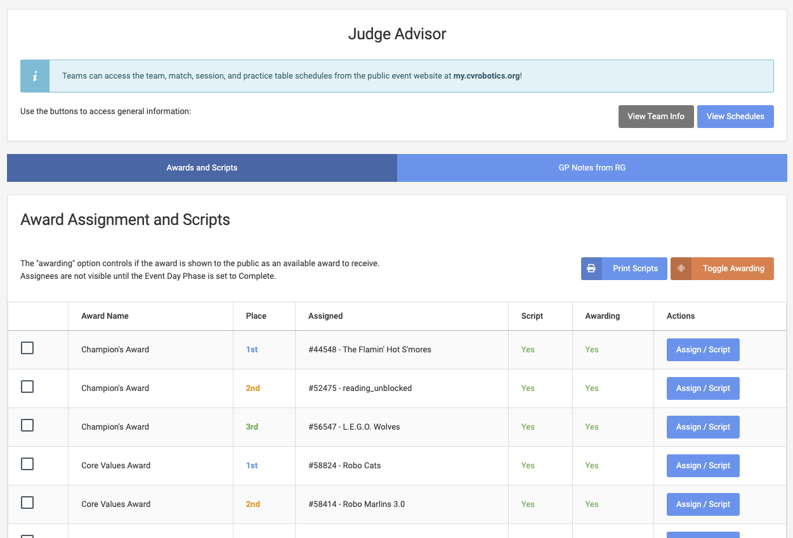Click the warning icon on Toggle Awarding
793x538 pixels.
(681, 269)
